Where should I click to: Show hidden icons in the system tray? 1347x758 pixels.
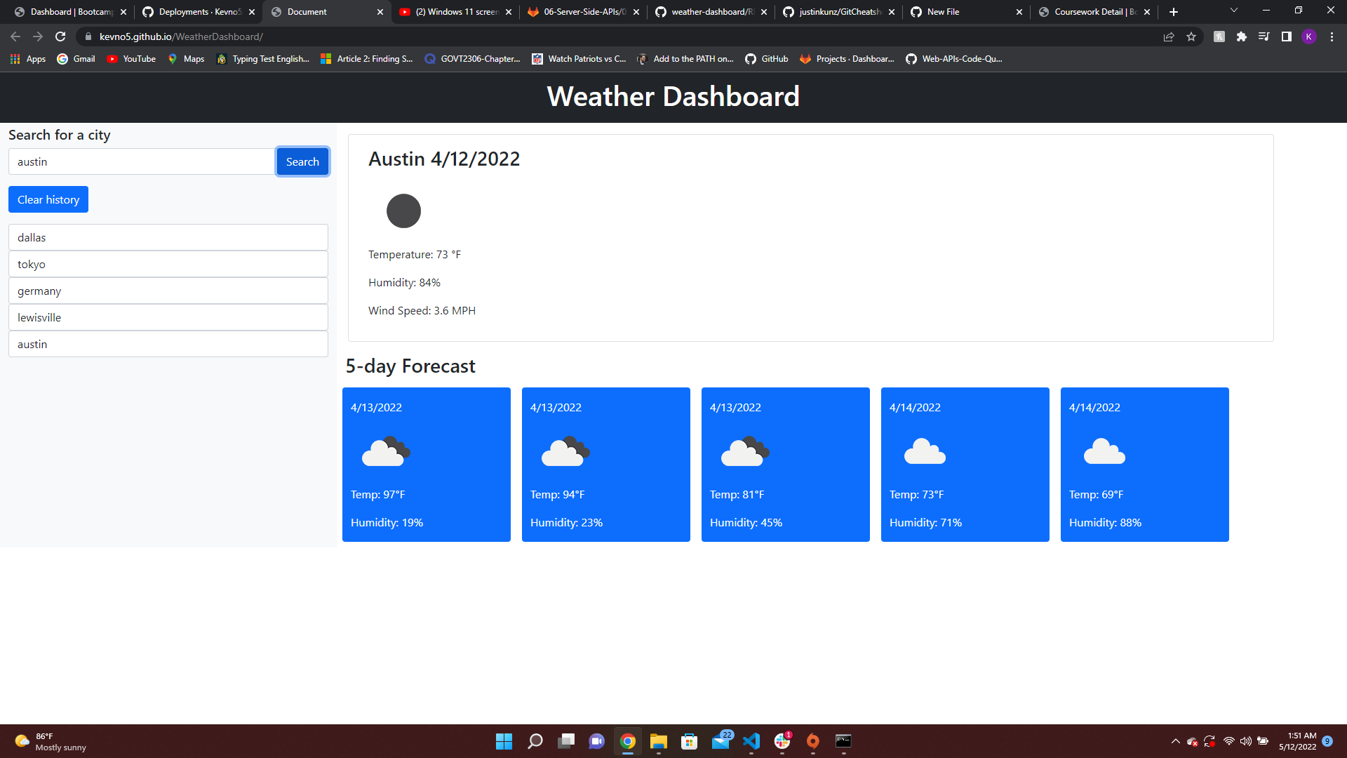pos(1176,741)
